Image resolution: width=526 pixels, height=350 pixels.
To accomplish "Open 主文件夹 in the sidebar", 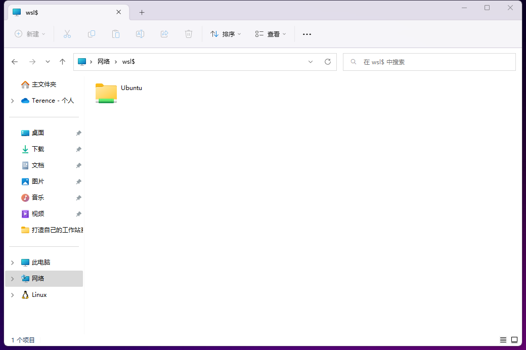I will (44, 84).
